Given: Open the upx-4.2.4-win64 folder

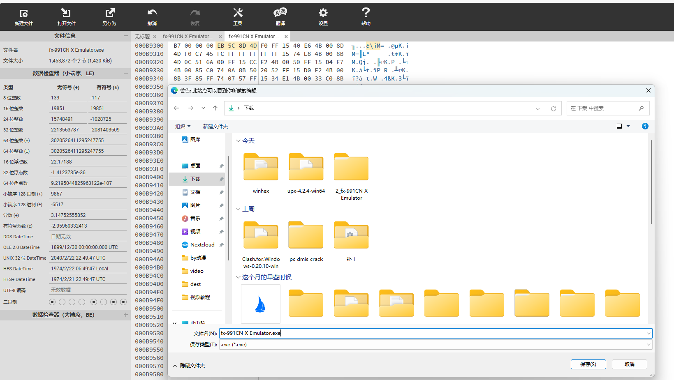Looking at the screenshot, I should [x=306, y=173].
